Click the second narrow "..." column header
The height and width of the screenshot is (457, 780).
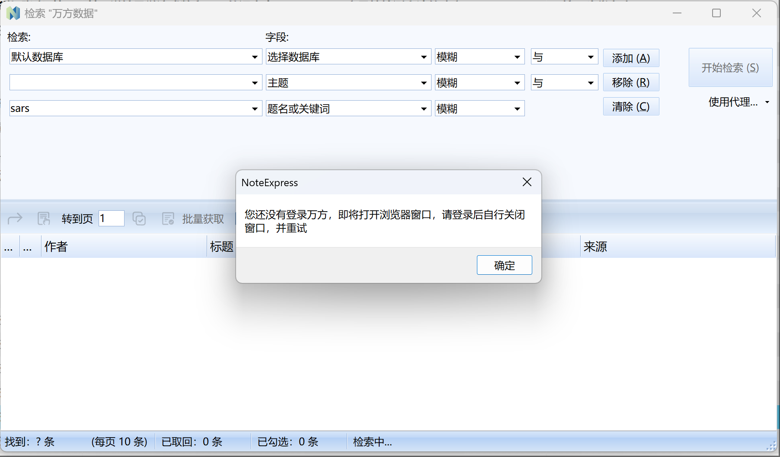click(30, 246)
